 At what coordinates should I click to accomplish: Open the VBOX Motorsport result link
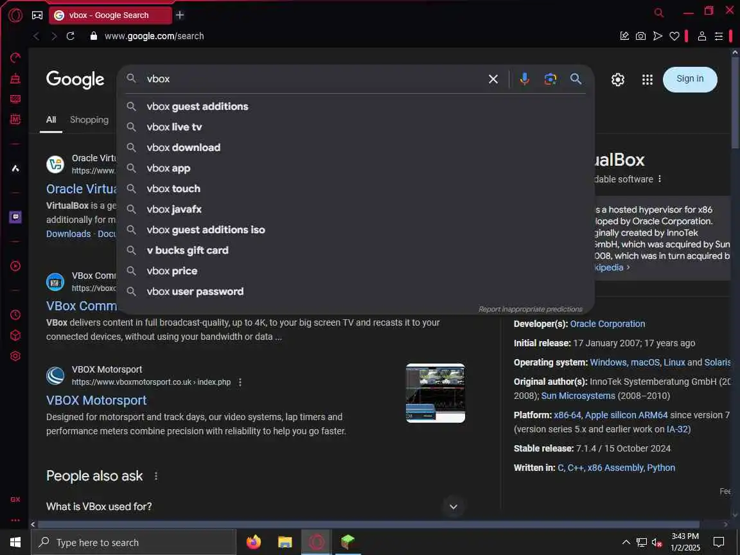96,400
